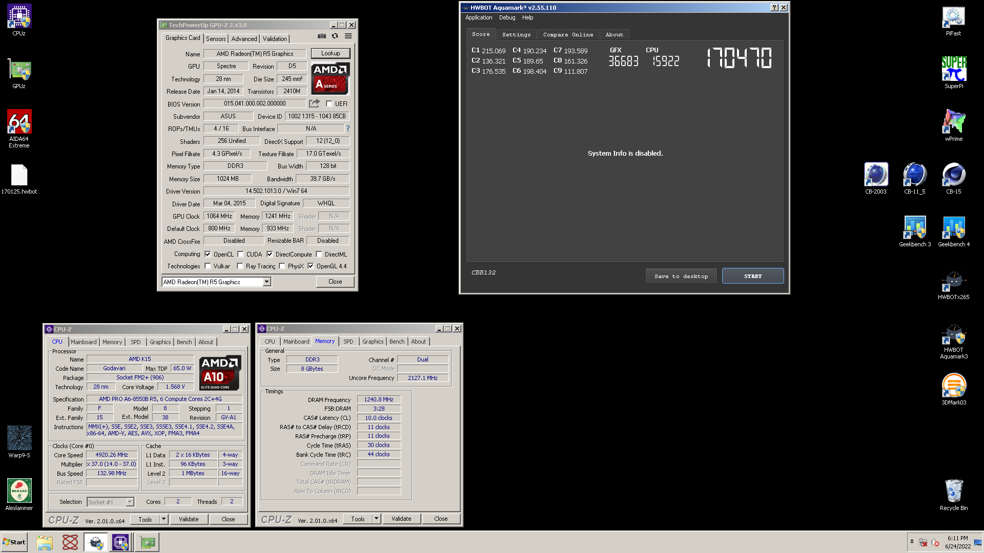
Task: Open the CB-15 desktop shortcut
Action: click(x=953, y=178)
